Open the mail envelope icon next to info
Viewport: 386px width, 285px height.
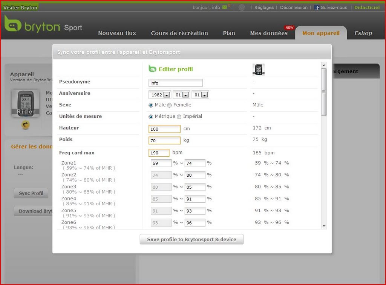225,7
